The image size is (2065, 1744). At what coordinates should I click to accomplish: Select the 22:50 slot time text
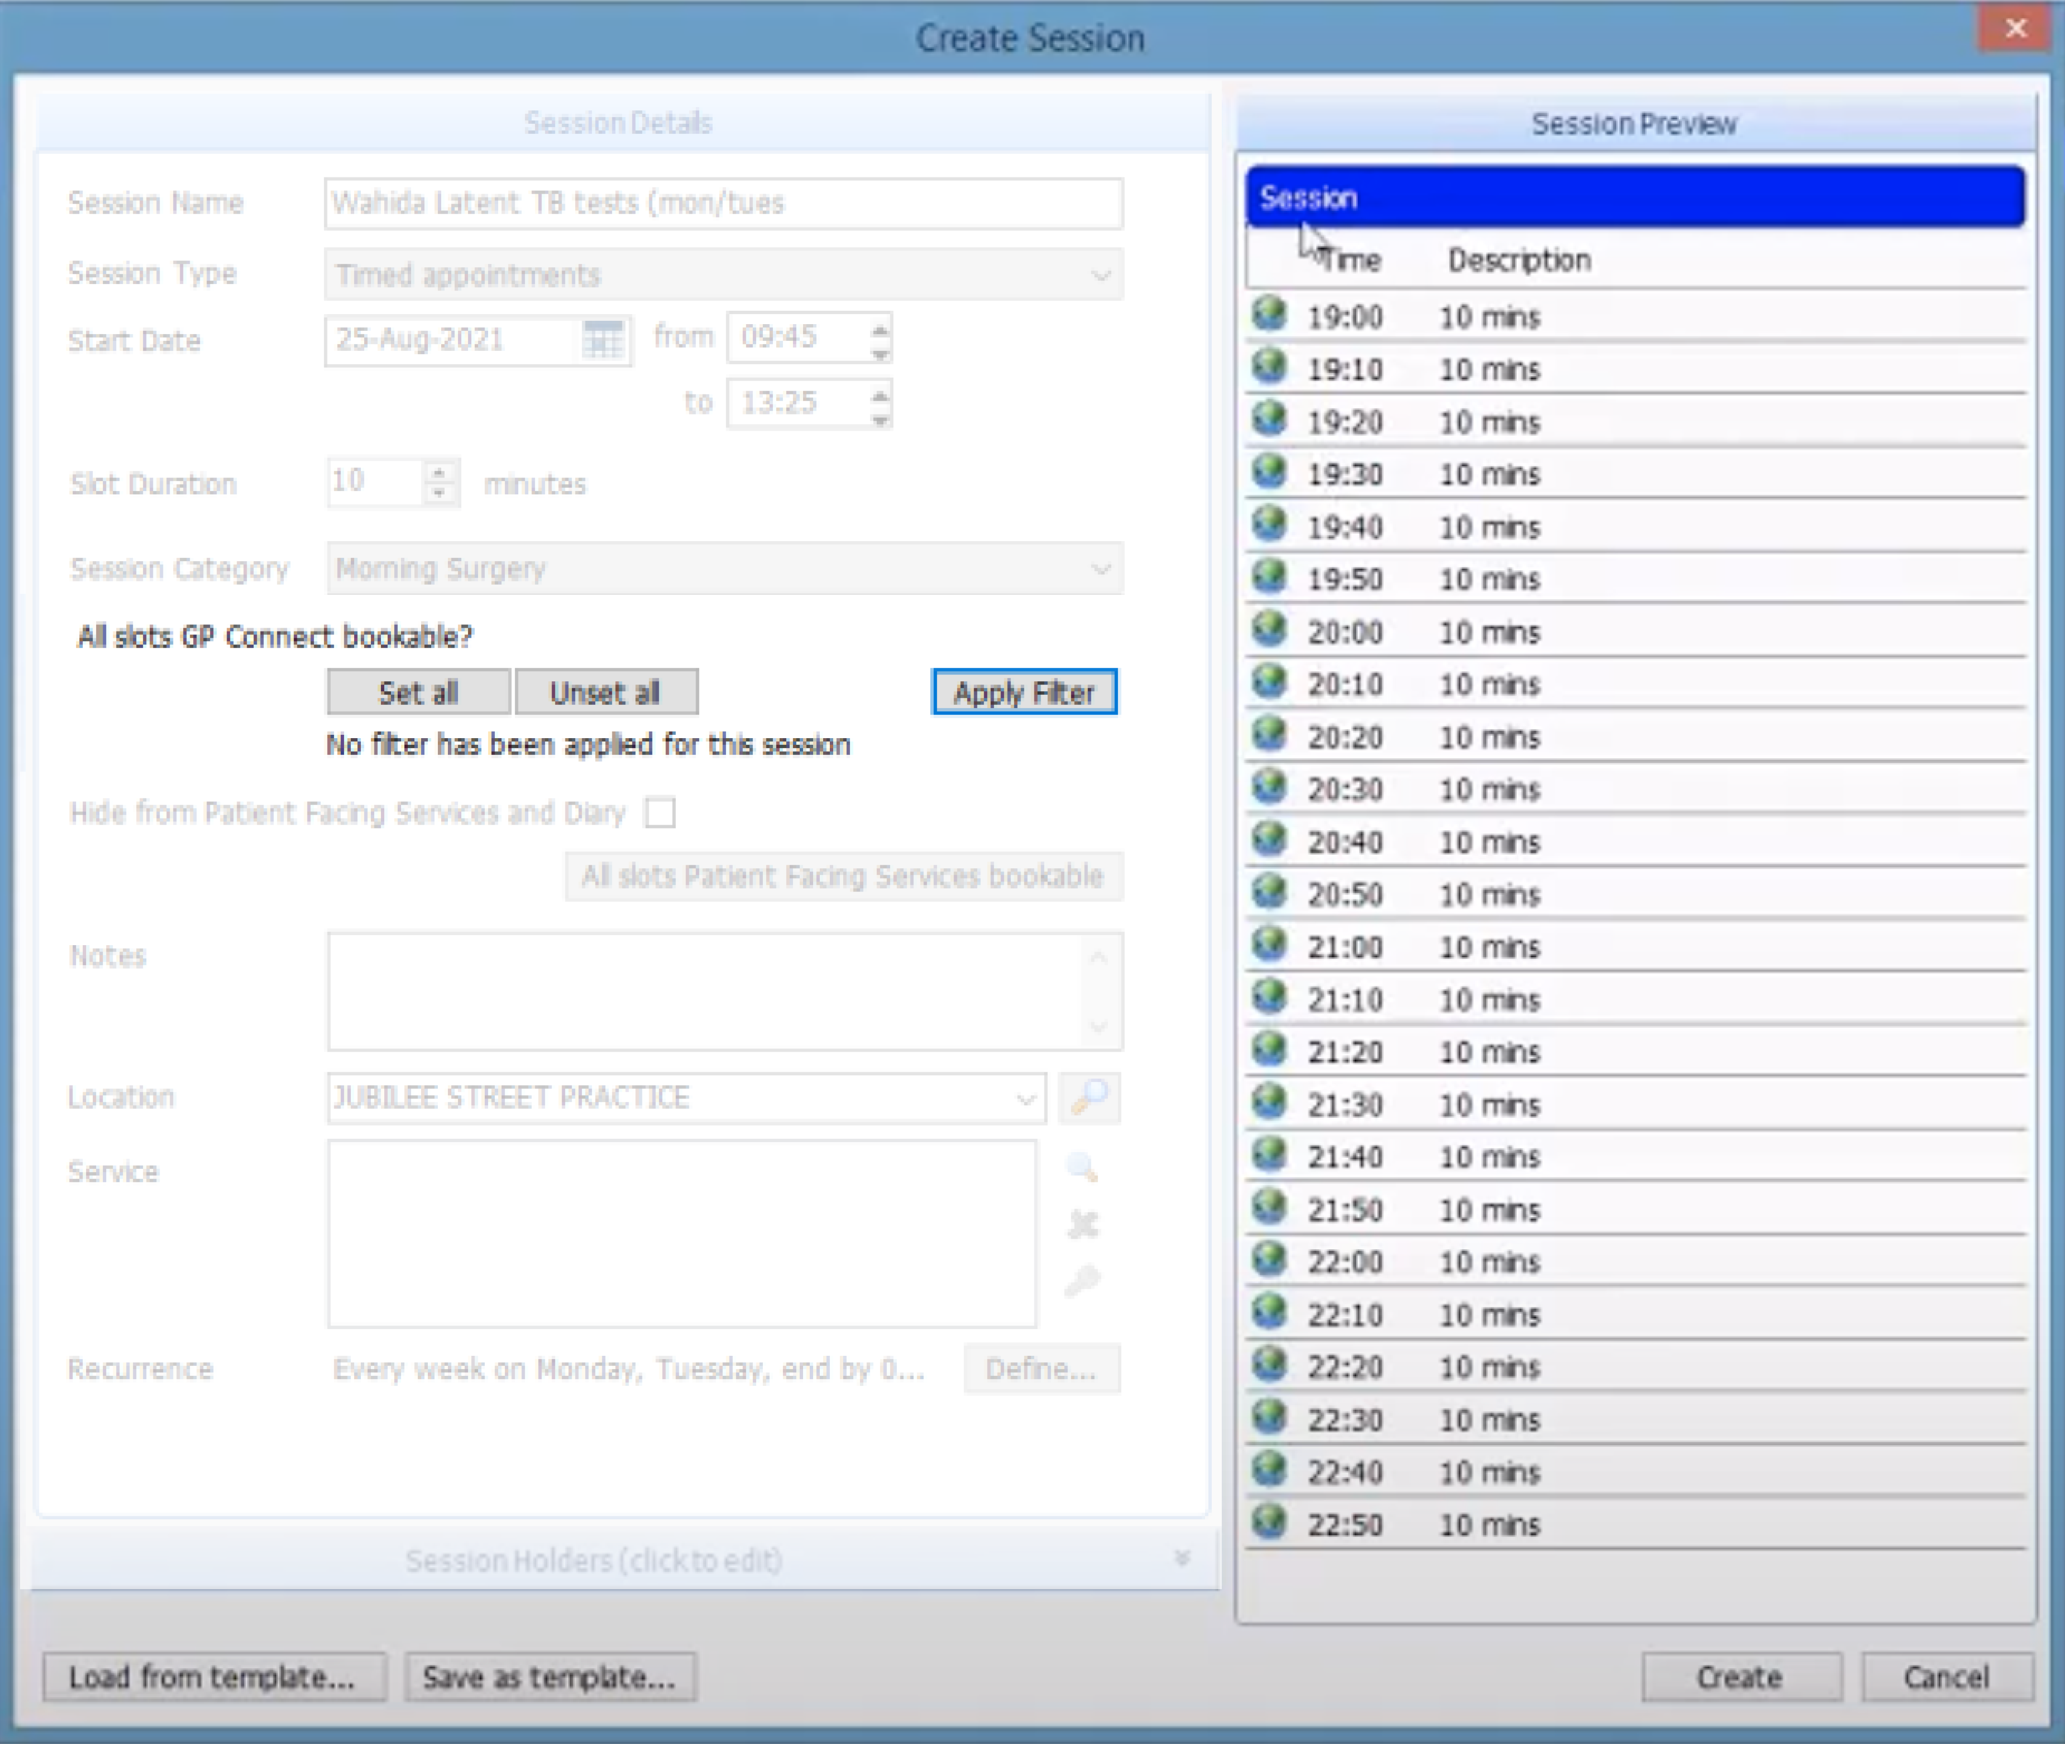point(1346,1525)
